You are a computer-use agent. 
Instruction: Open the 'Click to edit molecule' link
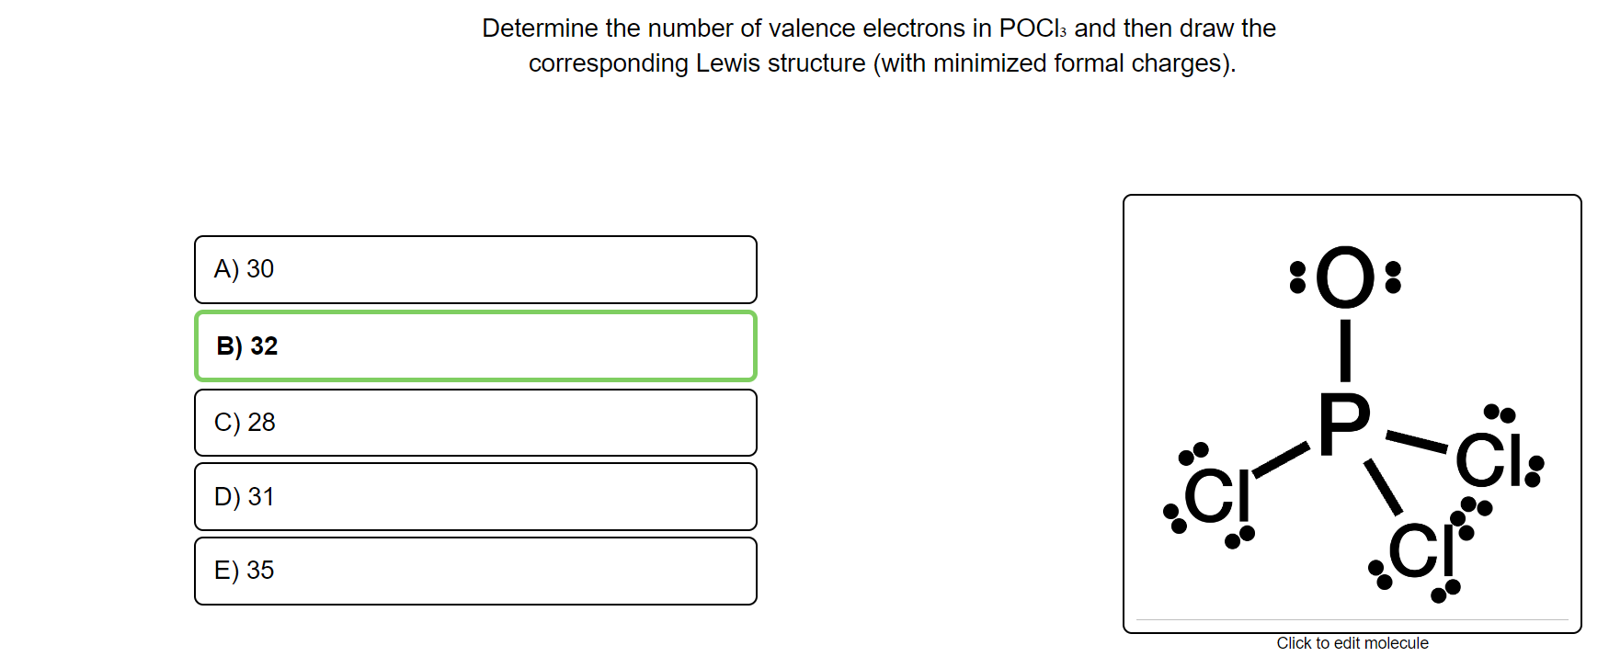(x=1352, y=643)
